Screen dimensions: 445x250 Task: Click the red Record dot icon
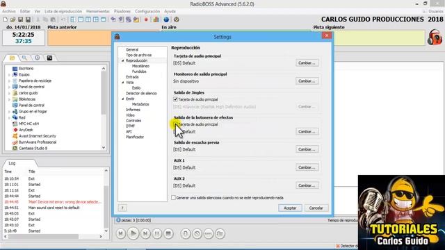146,19
